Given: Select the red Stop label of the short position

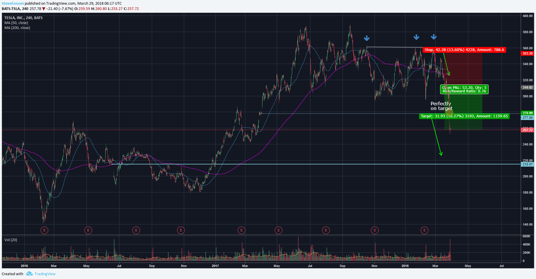Looking at the screenshot, I should point(464,50).
